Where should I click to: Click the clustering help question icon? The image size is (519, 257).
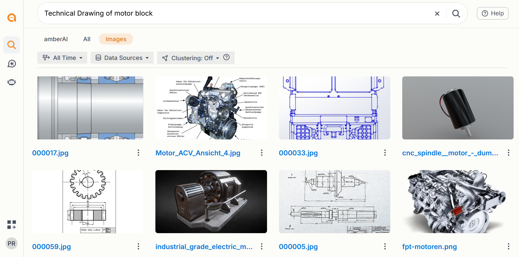226,57
